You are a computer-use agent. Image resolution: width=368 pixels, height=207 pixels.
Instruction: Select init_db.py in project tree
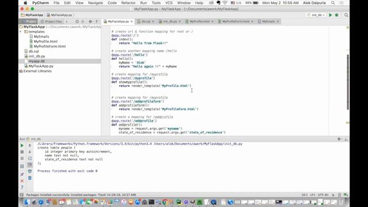[x=37, y=56]
